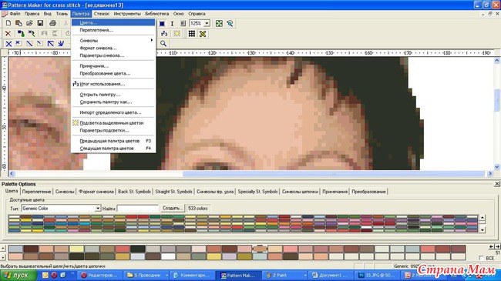
Task: Click Подсветка выделенным цветом menu item
Action: pyautogui.click(x=113, y=123)
